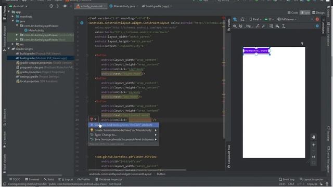Open the Resource Manager tool window
Screen dimensions: 333x187
(5, 38)
